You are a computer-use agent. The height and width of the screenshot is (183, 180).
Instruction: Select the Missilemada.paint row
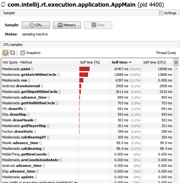[87, 69]
